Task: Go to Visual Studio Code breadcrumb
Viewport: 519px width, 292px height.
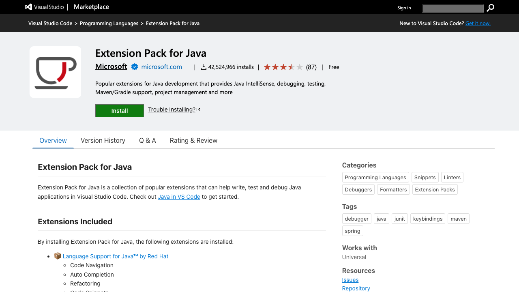Action: [x=50, y=23]
